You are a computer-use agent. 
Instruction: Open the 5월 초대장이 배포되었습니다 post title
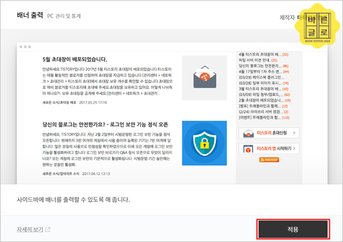pyautogui.click(x=74, y=59)
